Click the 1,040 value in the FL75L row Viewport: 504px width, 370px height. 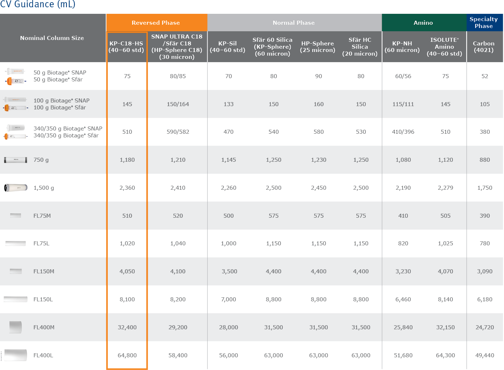[178, 244]
